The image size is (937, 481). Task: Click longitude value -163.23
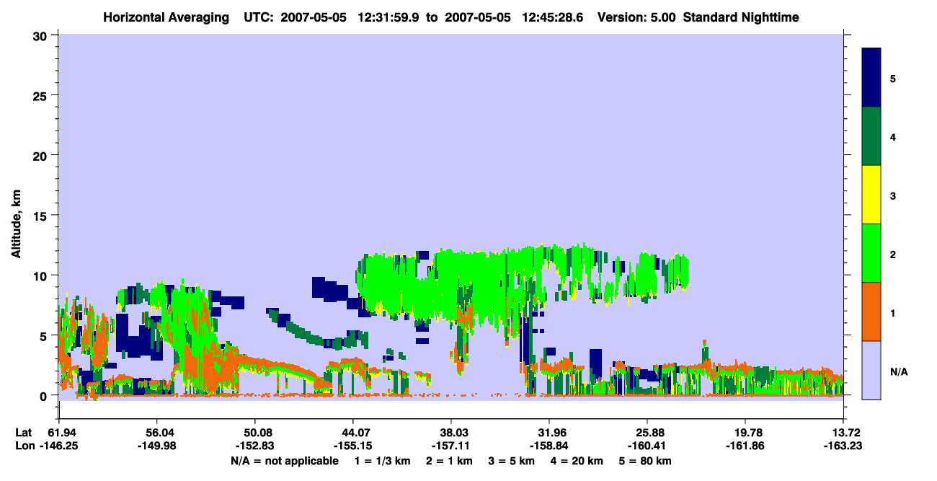pos(843,446)
